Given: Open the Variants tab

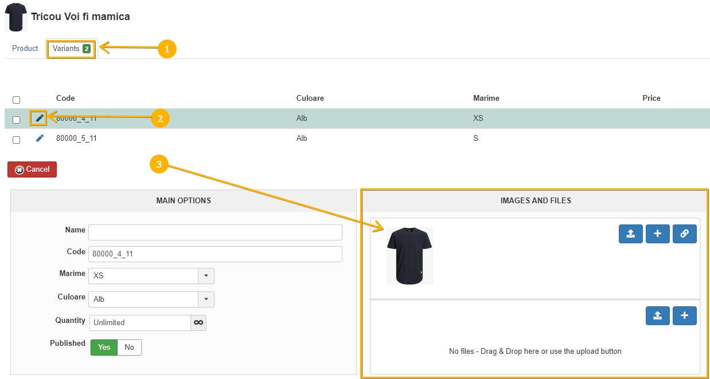Looking at the screenshot, I should point(71,49).
